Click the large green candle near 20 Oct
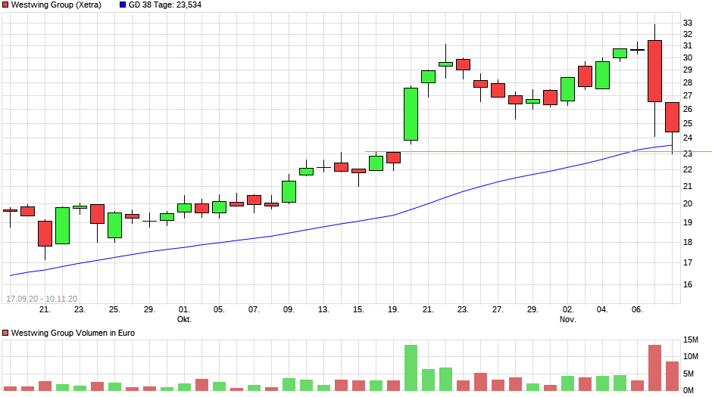712x397 pixels. (x=411, y=114)
